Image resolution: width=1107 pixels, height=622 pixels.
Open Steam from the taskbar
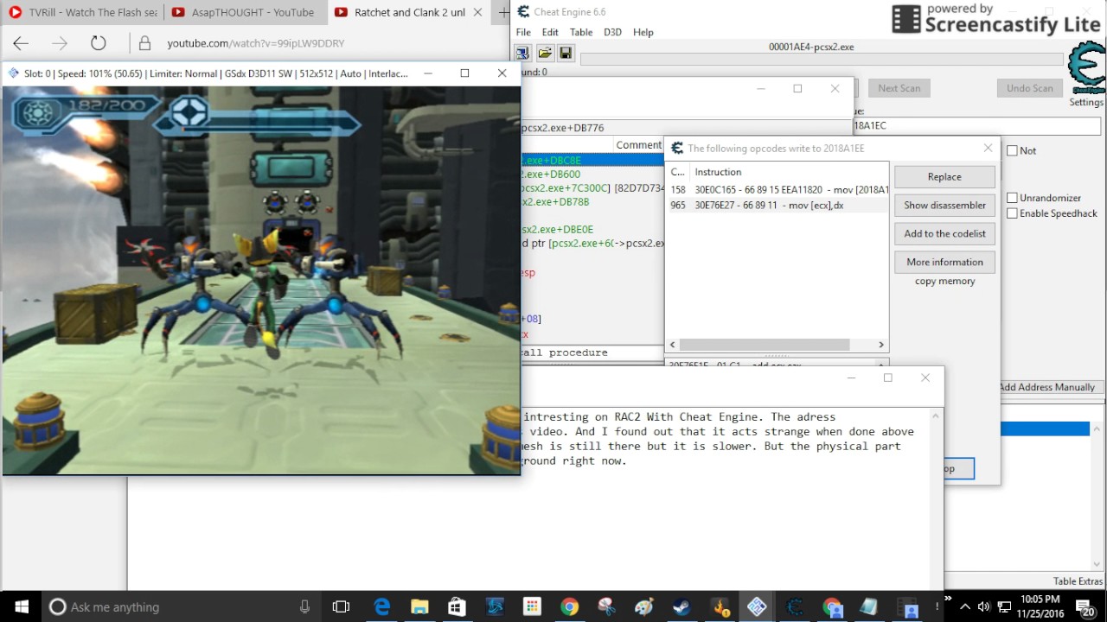tap(681, 606)
